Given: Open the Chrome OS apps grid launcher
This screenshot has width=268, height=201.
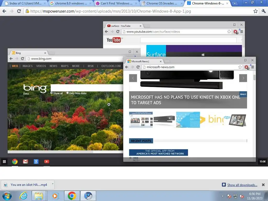Looking at the screenshot, I should coord(4,161).
